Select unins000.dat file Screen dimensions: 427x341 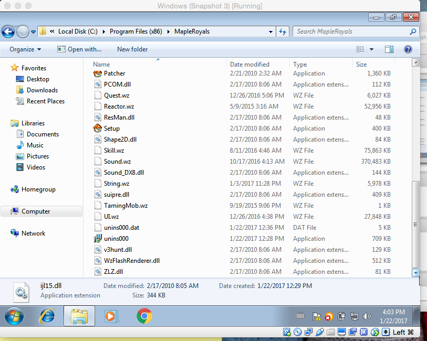tap(121, 228)
